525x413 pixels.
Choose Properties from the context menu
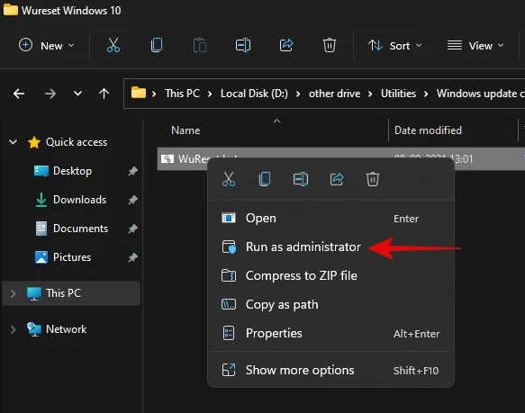330,333
